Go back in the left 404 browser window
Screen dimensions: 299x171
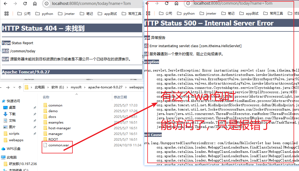point(5,4)
